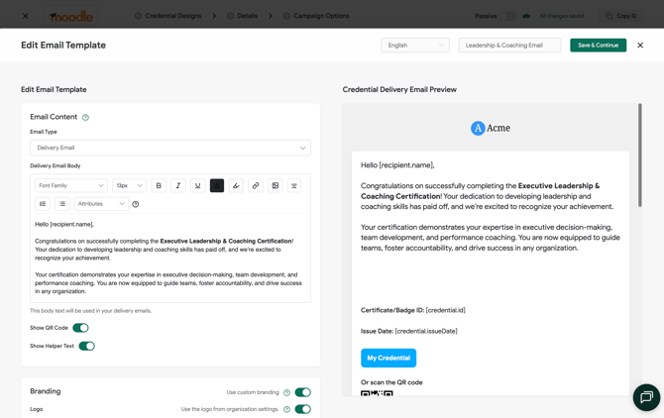664x418 pixels.
Task: Open text alignment options
Action: [294, 186]
